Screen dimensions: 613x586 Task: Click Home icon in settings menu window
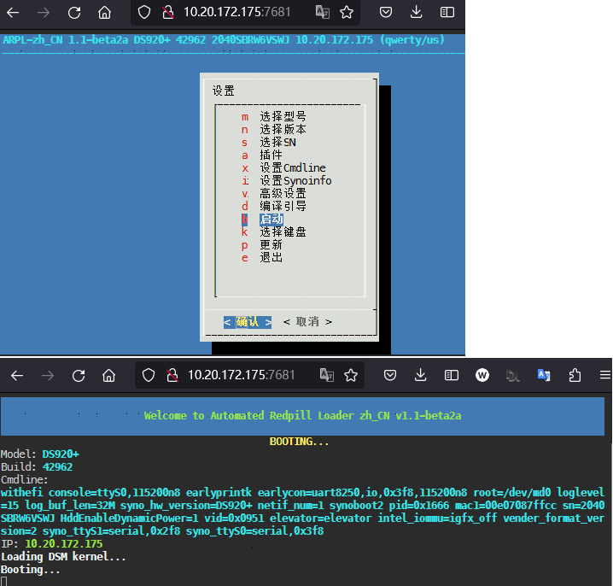tap(104, 13)
